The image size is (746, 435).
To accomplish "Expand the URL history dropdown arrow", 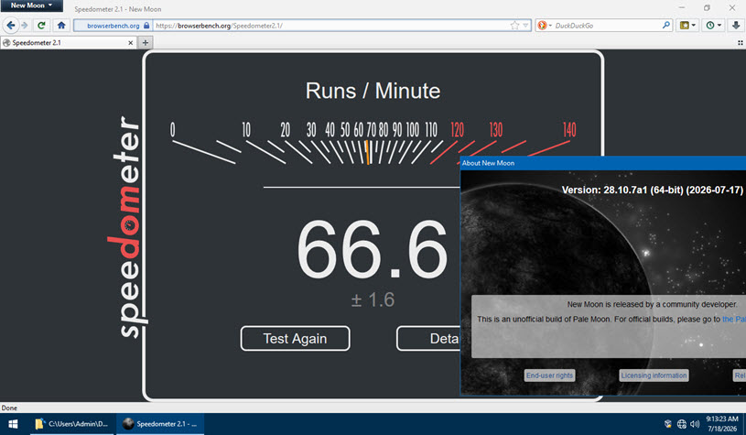I will click(525, 26).
